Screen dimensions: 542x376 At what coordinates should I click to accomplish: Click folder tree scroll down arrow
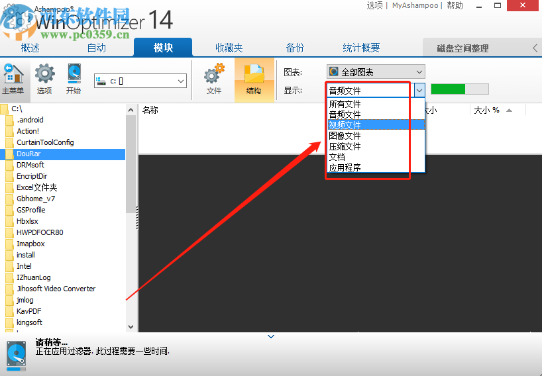click(x=131, y=326)
